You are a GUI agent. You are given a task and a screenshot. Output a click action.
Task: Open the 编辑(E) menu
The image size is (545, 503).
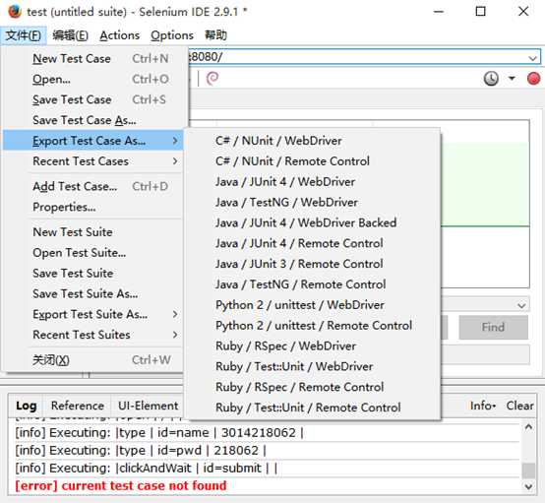click(x=70, y=35)
